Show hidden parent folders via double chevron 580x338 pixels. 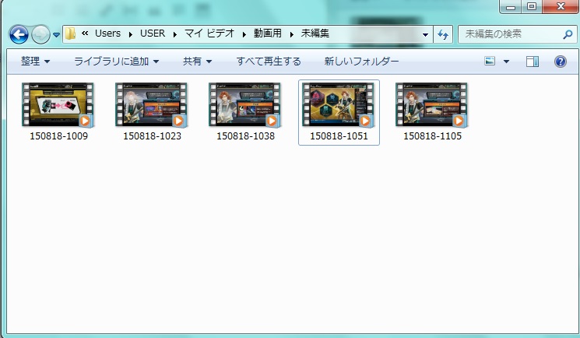pos(85,33)
